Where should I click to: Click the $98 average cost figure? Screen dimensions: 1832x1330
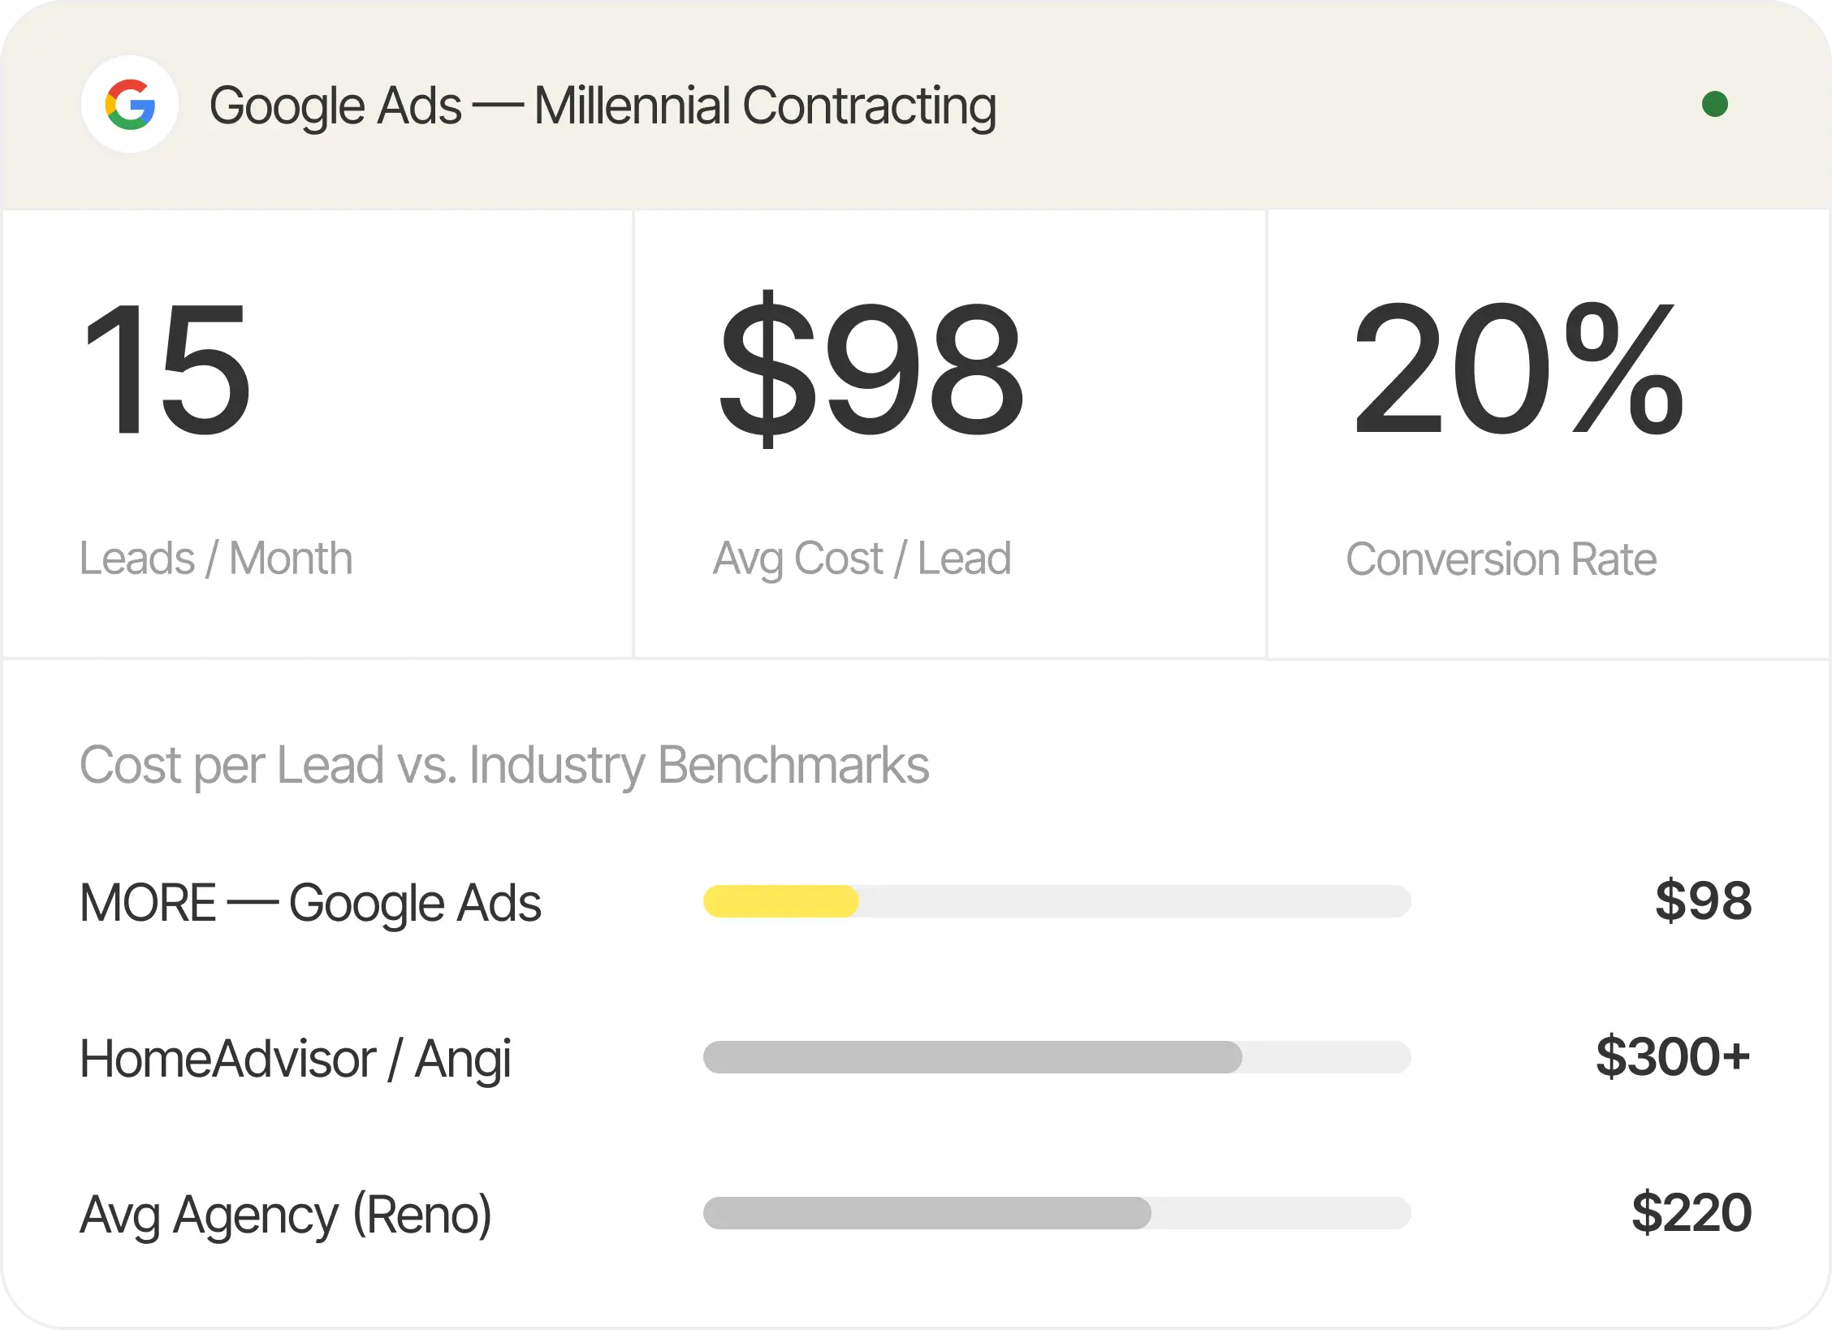pyautogui.click(x=871, y=369)
